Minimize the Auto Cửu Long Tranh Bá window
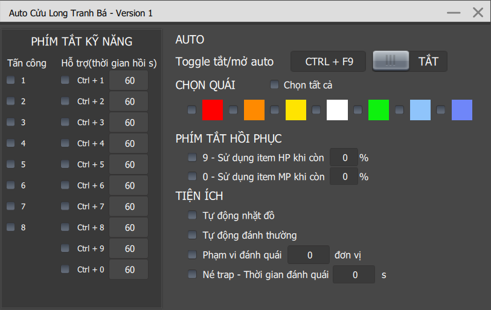This screenshot has width=491, height=310. 454,12
